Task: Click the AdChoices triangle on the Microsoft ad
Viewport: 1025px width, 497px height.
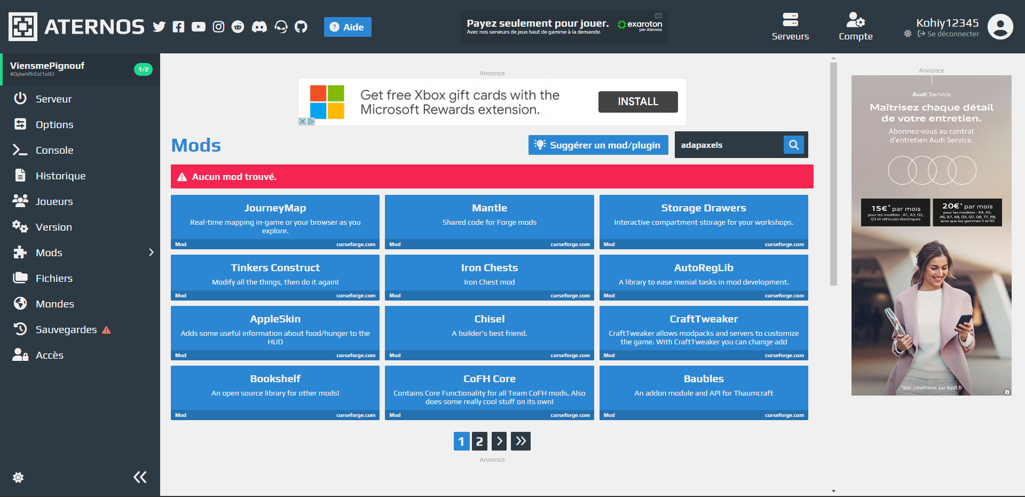Action: [311, 122]
